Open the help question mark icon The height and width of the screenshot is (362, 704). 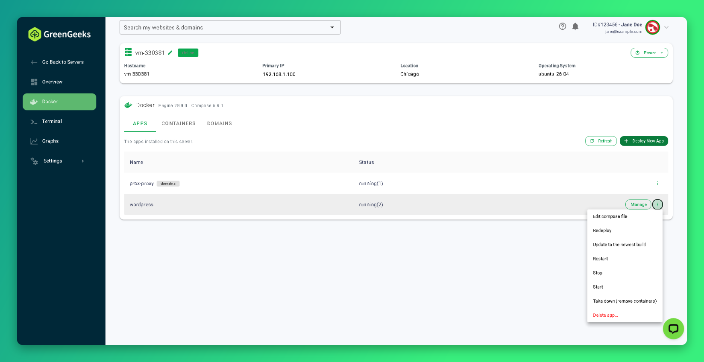coord(563,26)
